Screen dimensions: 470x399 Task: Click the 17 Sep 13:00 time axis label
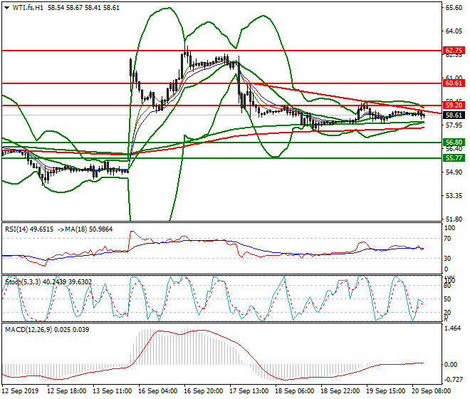pyautogui.click(x=249, y=391)
